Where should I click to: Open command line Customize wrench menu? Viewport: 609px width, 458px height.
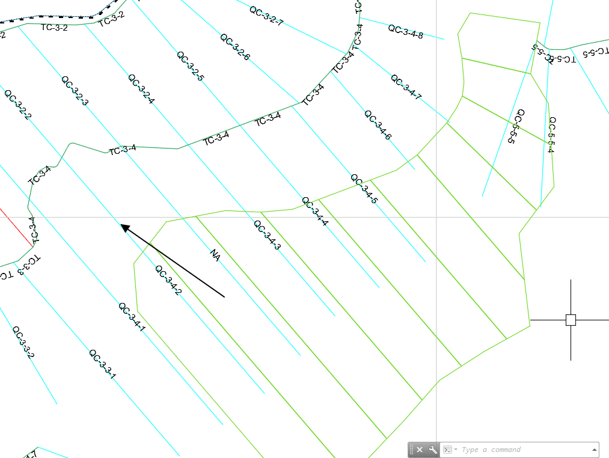pyautogui.click(x=432, y=450)
